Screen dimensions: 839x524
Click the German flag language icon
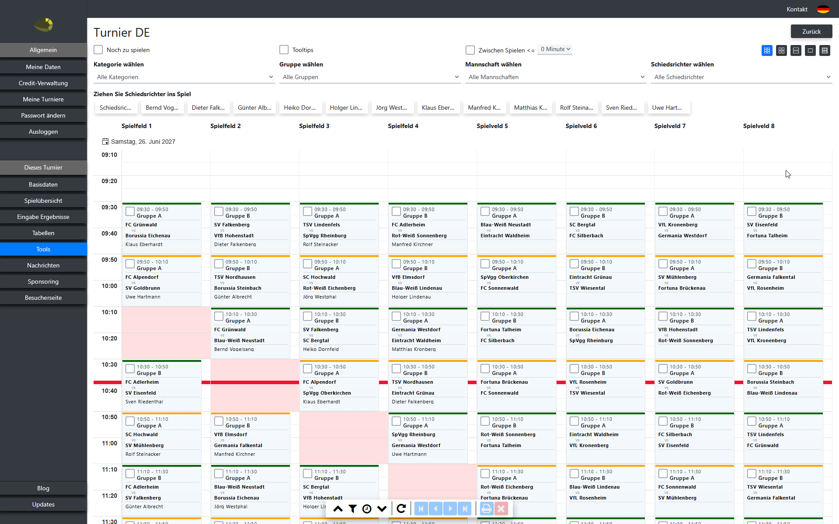(x=823, y=9)
